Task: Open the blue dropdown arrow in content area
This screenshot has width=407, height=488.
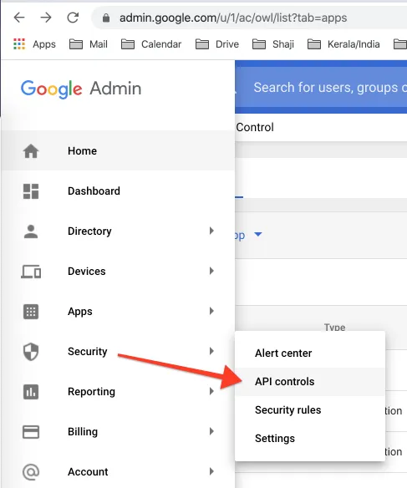Action: pos(258,234)
